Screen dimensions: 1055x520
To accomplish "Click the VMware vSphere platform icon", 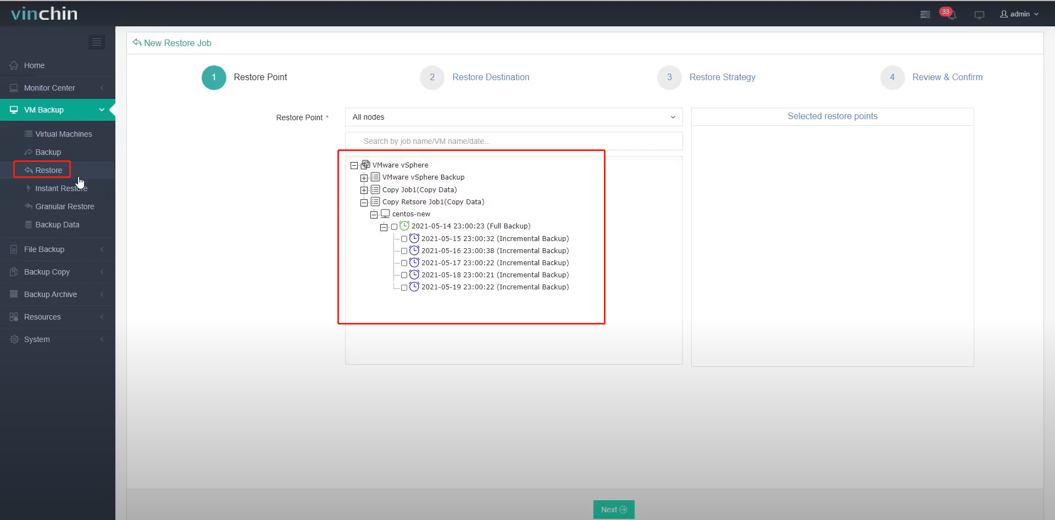I will pyautogui.click(x=365, y=164).
